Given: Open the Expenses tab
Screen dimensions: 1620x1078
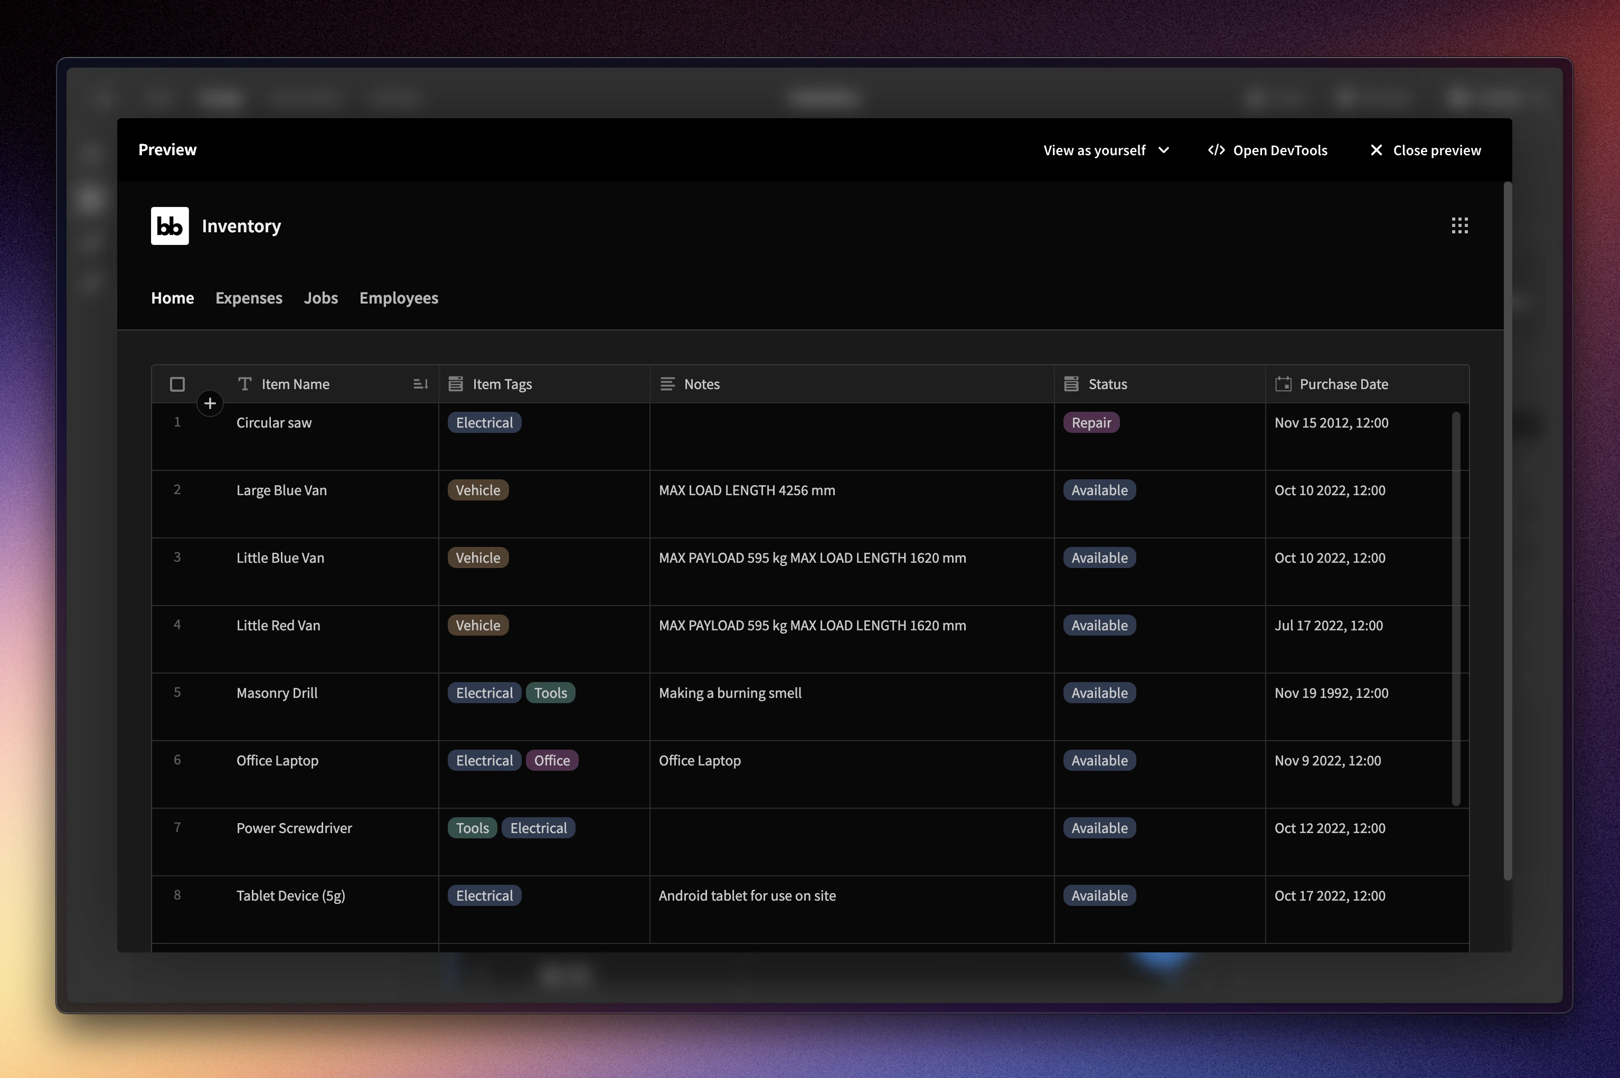Looking at the screenshot, I should 249,298.
